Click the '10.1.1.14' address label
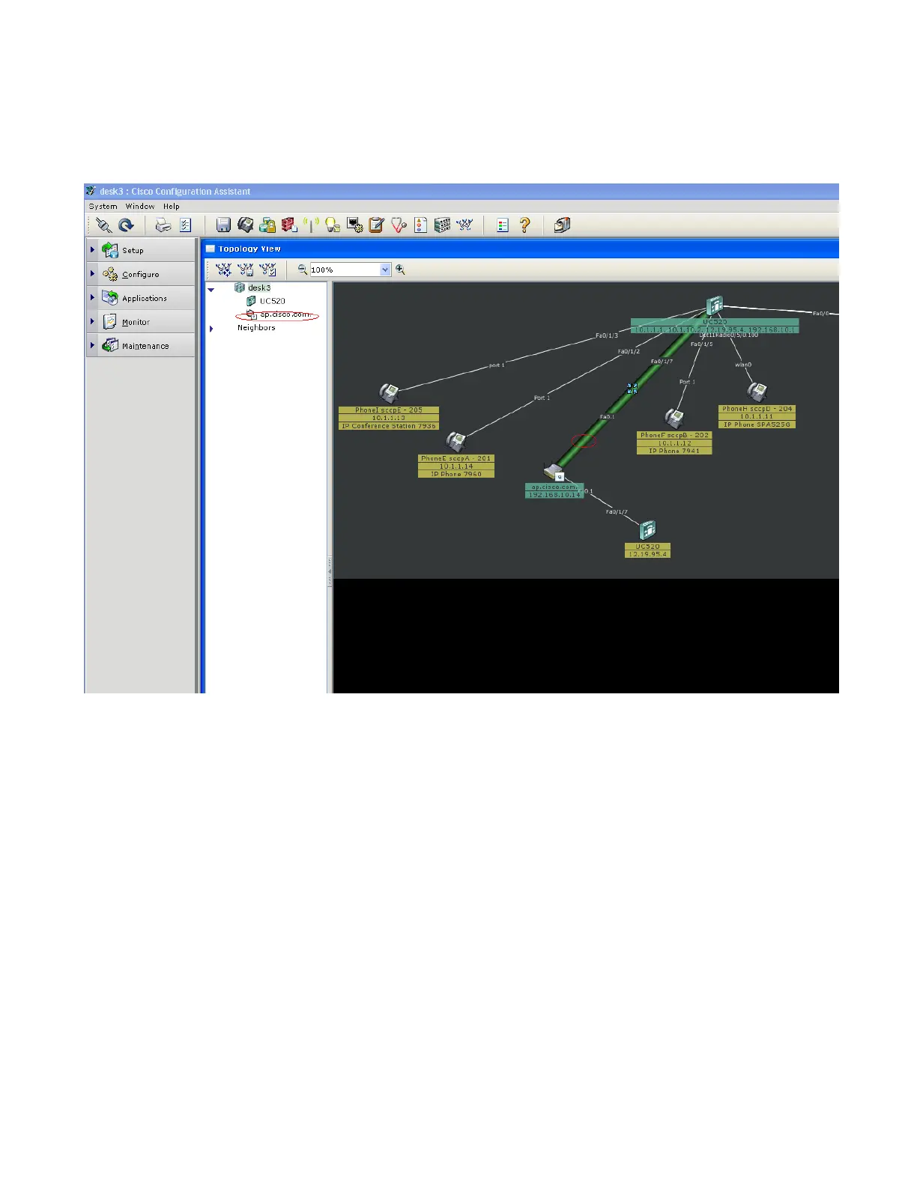This screenshot has height=1186, width=917. pos(456,466)
